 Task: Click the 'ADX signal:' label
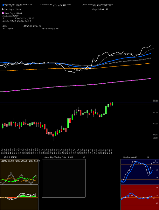pos(8,29)
